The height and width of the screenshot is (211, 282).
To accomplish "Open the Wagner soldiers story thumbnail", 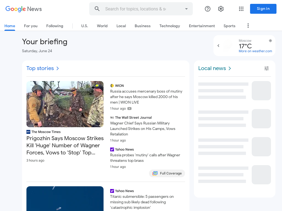I will click(65, 104).
